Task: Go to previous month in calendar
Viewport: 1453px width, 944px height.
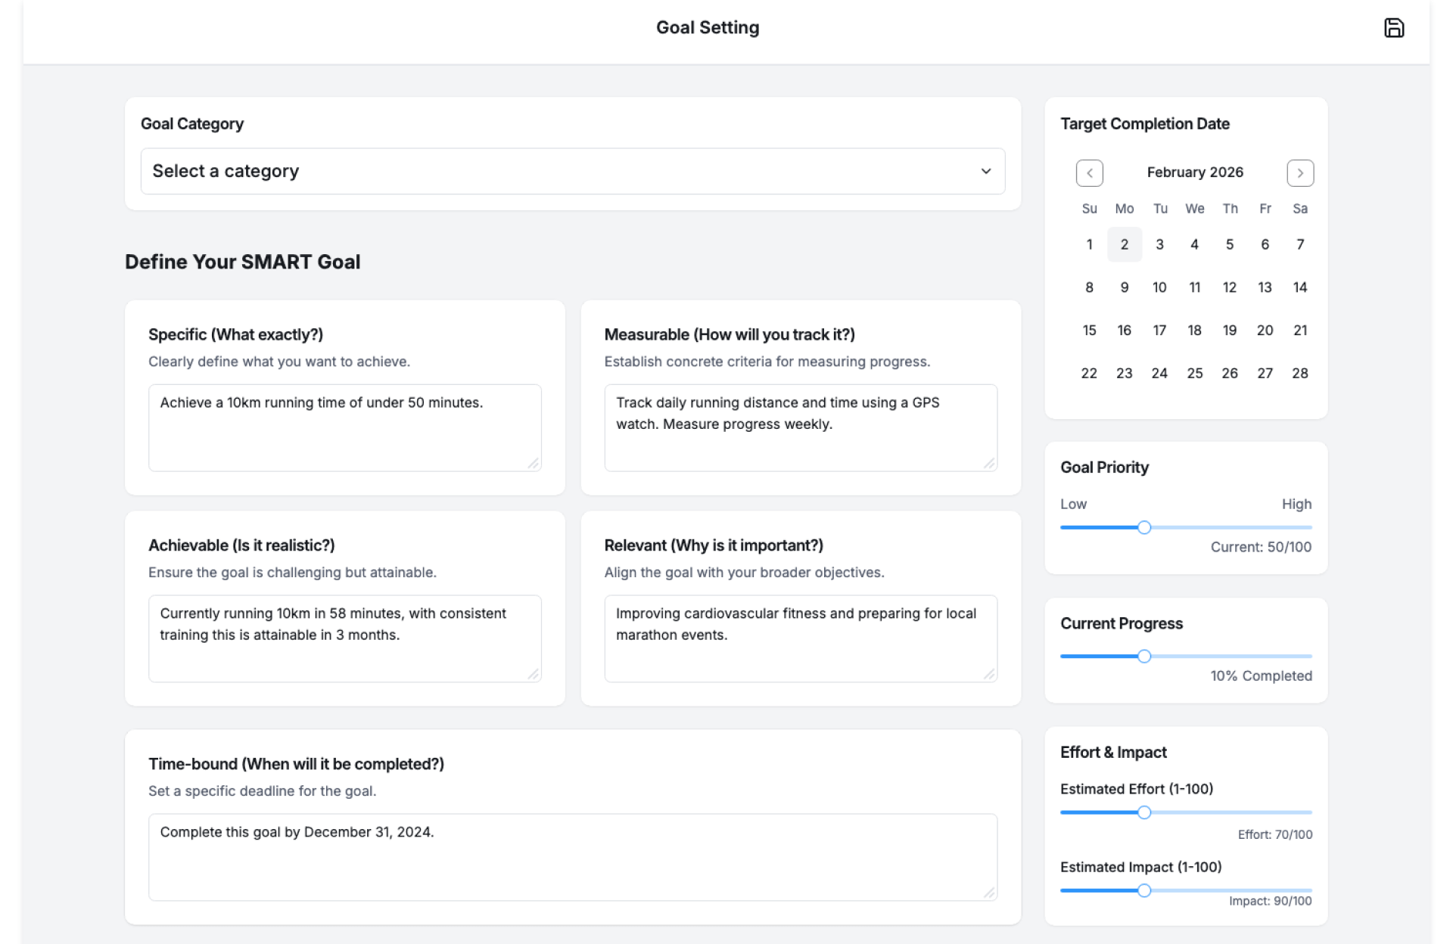Action: point(1089,173)
